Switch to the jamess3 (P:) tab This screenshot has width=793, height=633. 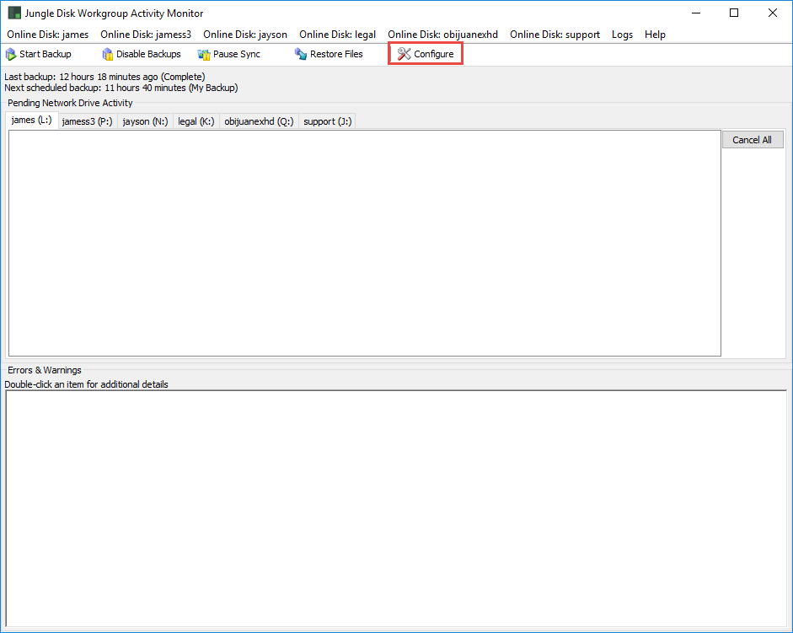88,121
